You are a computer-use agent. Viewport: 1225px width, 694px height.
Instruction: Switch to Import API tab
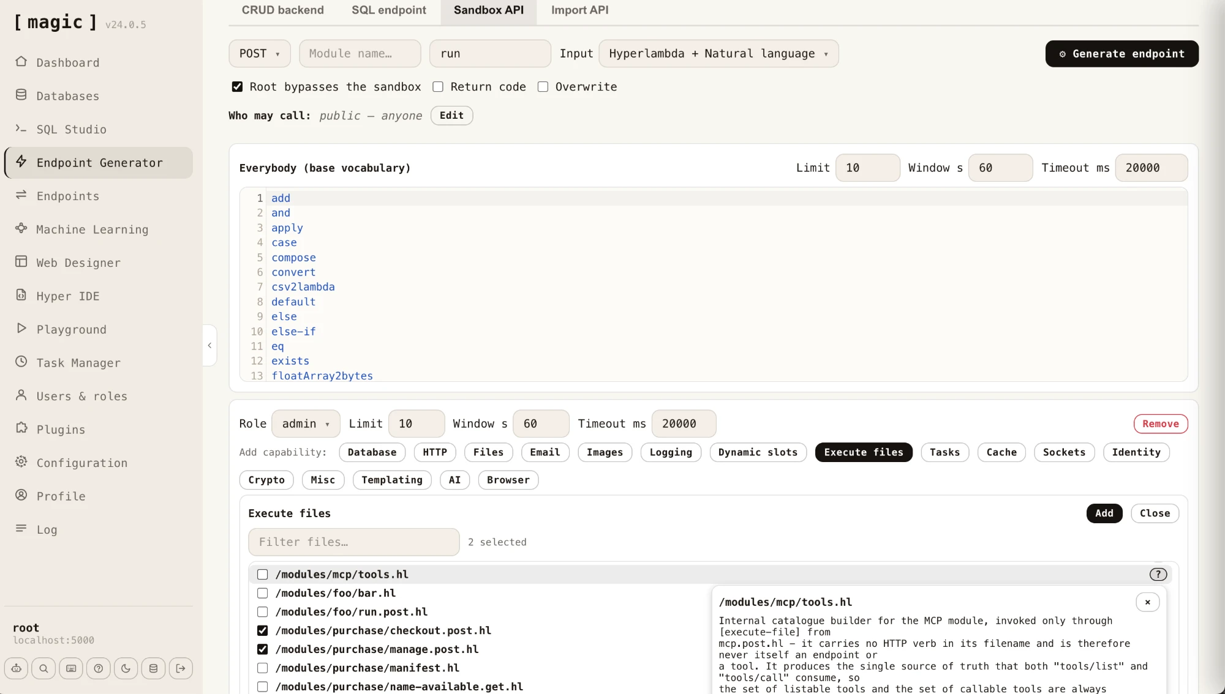579,10
